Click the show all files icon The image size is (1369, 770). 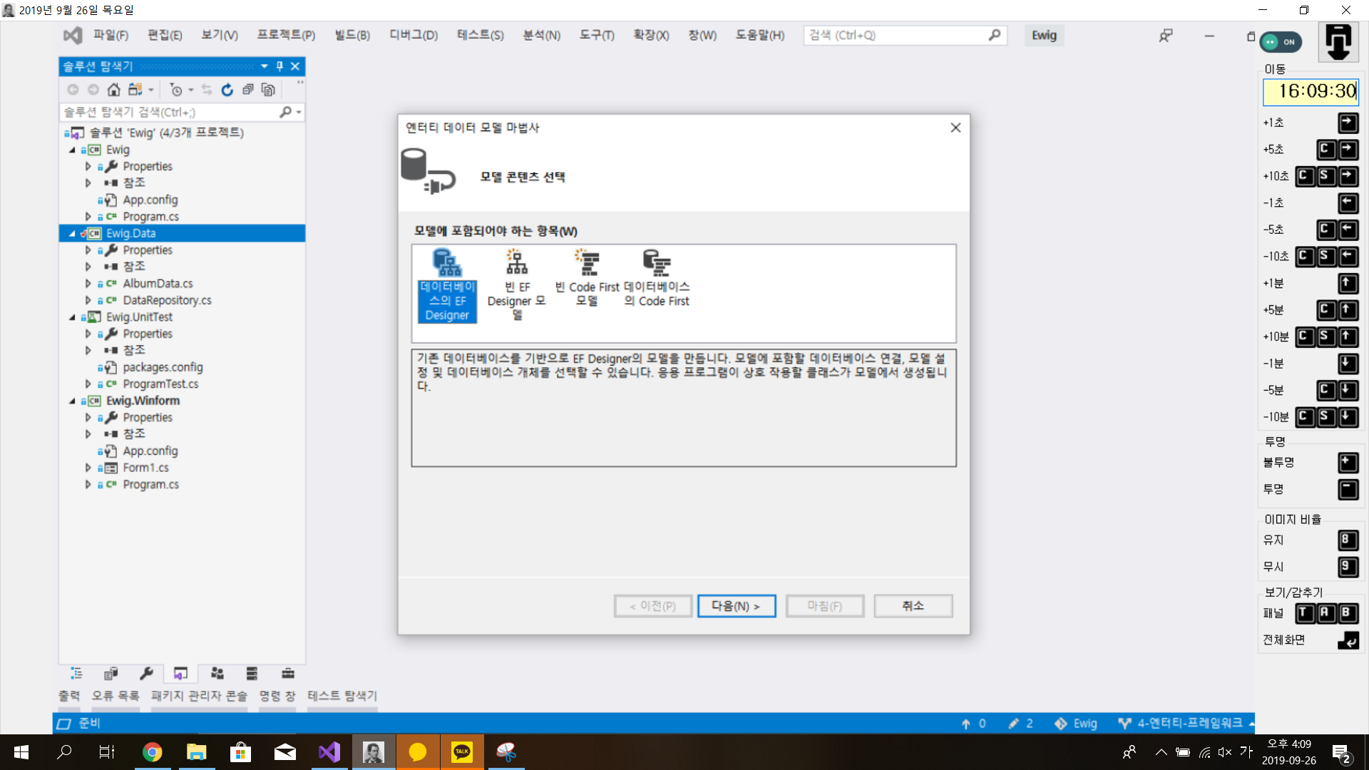coord(268,90)
